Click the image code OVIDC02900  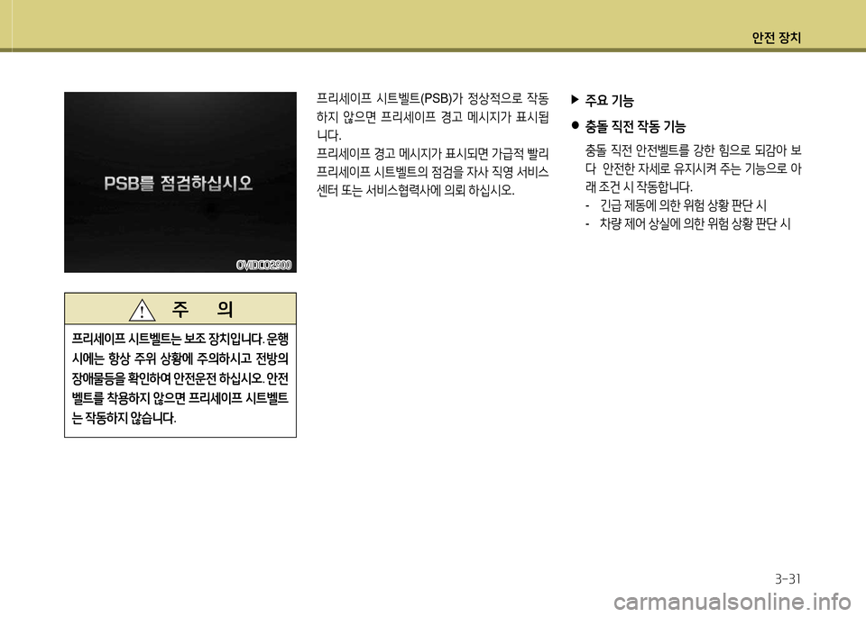click(x=264, y=265)
